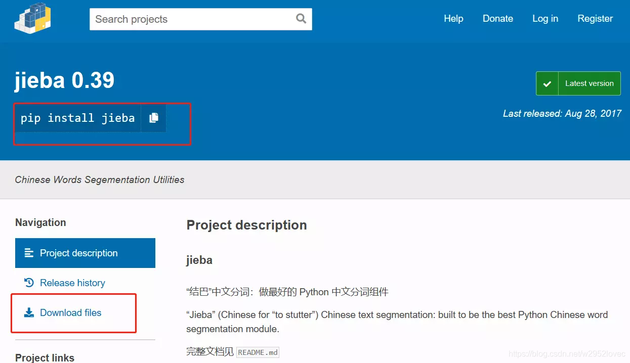This screenshot has width=630, height=363.
Task: Click the README.md code text
Action: point(258,352)
